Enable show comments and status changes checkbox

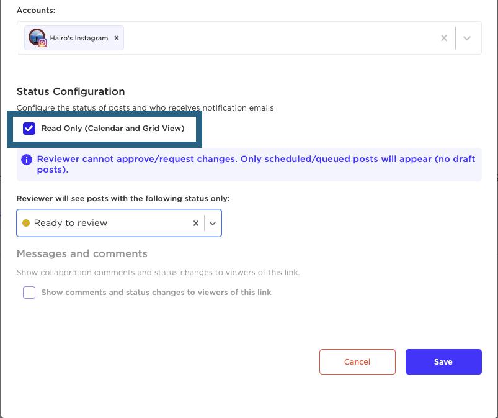pyautogui.click(x=29, y=293)
